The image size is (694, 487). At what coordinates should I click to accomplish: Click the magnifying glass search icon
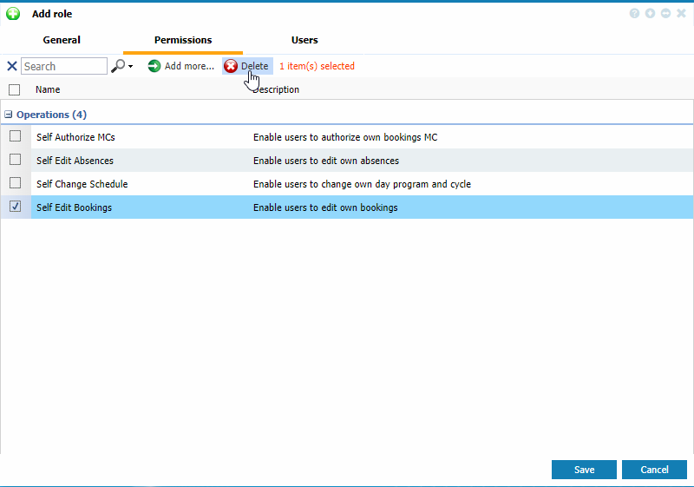[118, 66]
